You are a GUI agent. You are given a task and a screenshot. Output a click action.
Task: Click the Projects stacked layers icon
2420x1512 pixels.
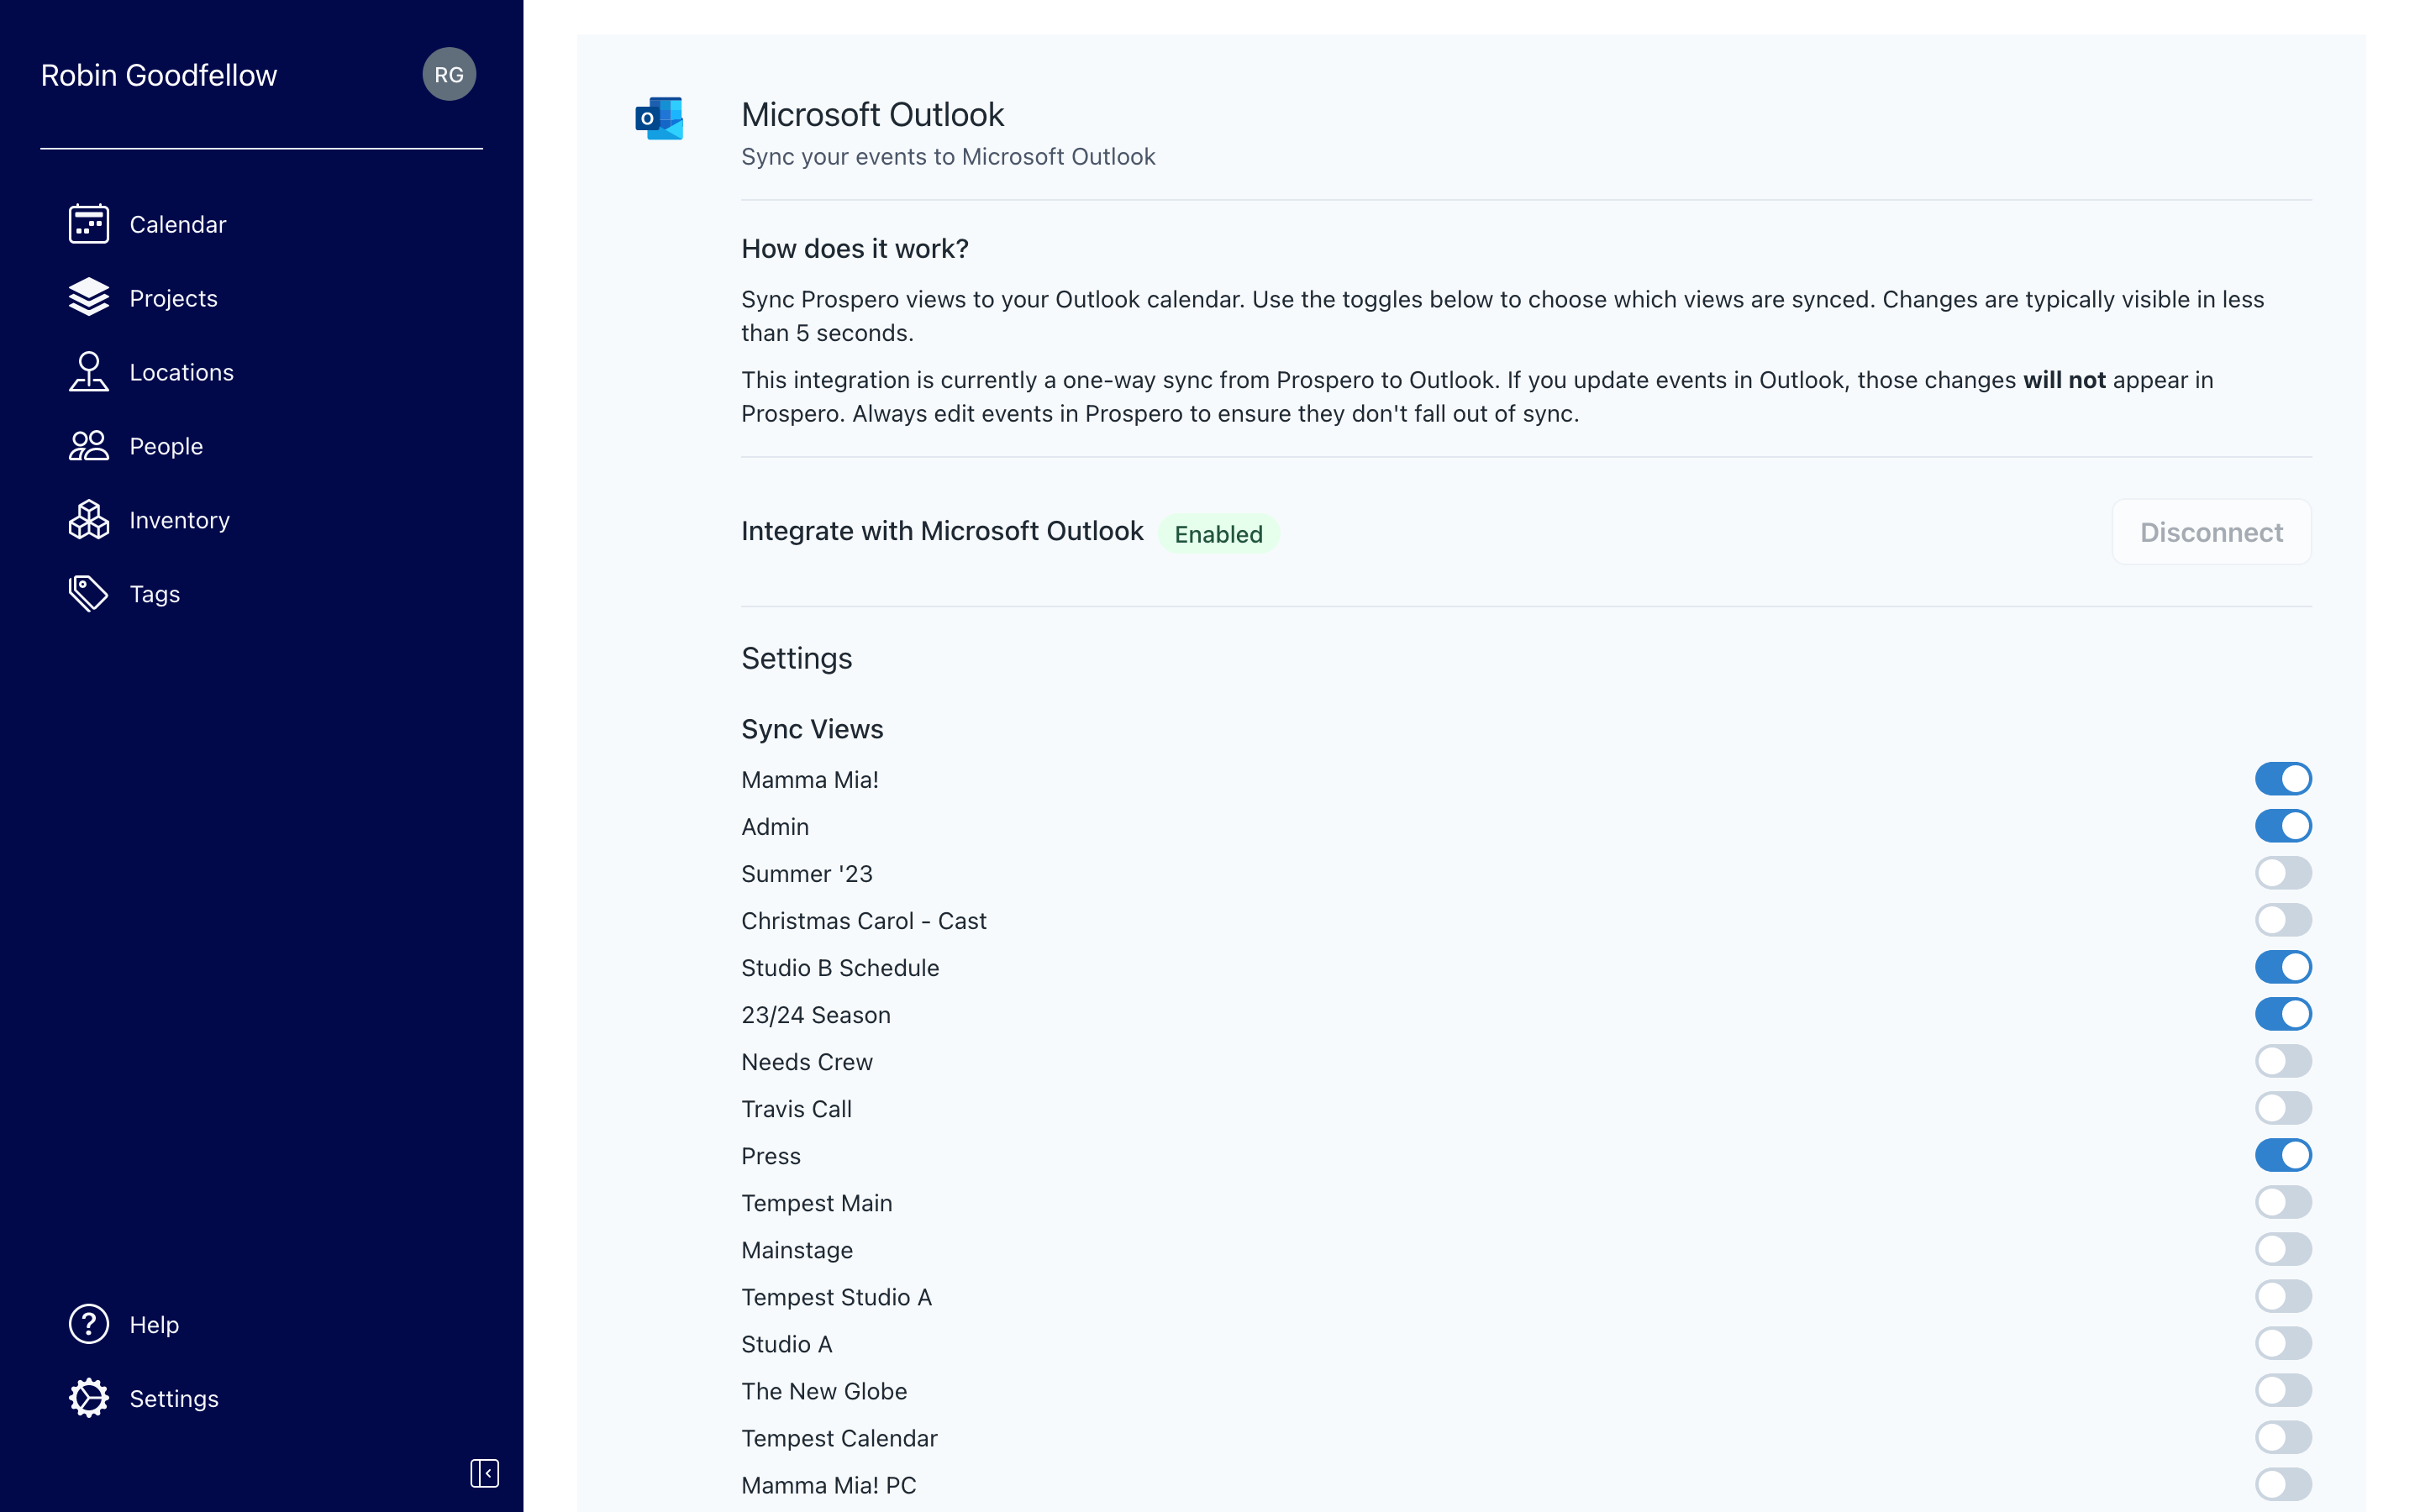[88, 298]
